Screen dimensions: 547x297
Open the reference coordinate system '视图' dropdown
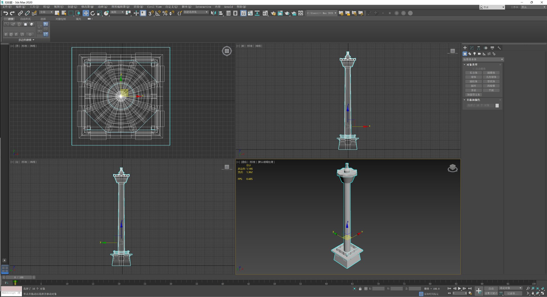[117, 12]
